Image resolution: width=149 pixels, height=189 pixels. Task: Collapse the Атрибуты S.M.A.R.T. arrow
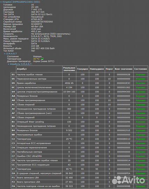coord(8,64)
